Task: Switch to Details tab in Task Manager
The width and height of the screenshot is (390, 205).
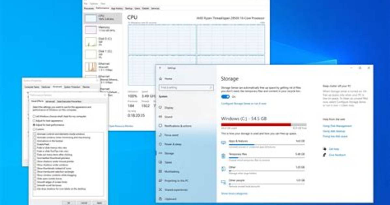Action: tap(145, 8)
